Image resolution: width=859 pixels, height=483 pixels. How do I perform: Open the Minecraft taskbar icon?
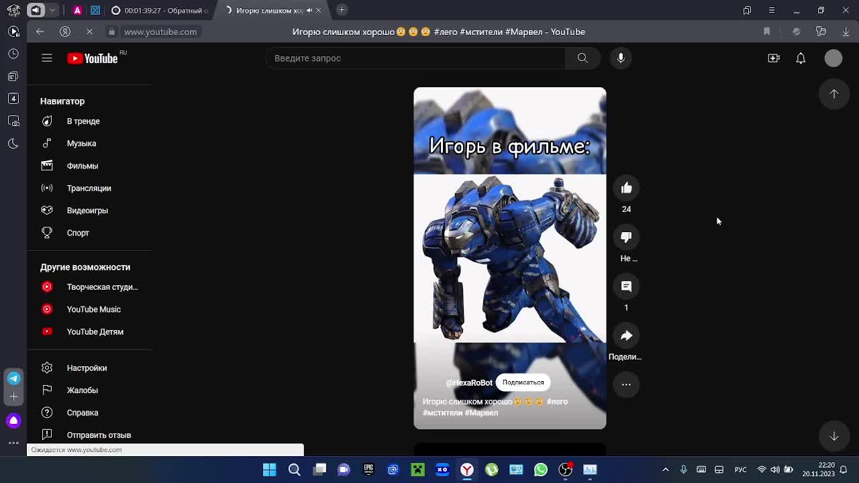(x=417, y=470)
